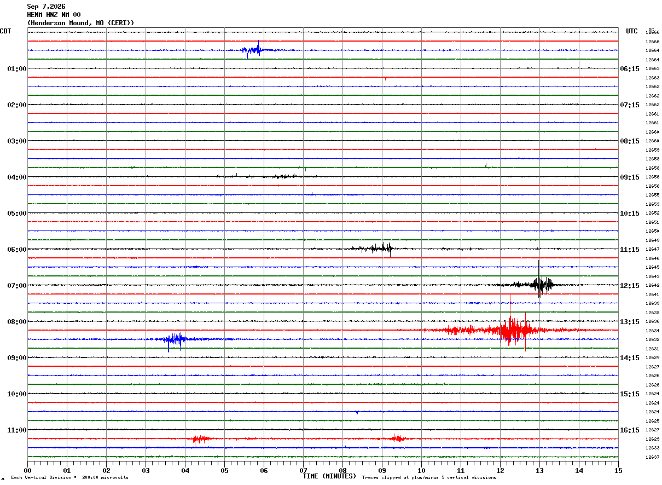Click the 04:00 CDT time label
662x485 pixels.
(x=16, y=177)
